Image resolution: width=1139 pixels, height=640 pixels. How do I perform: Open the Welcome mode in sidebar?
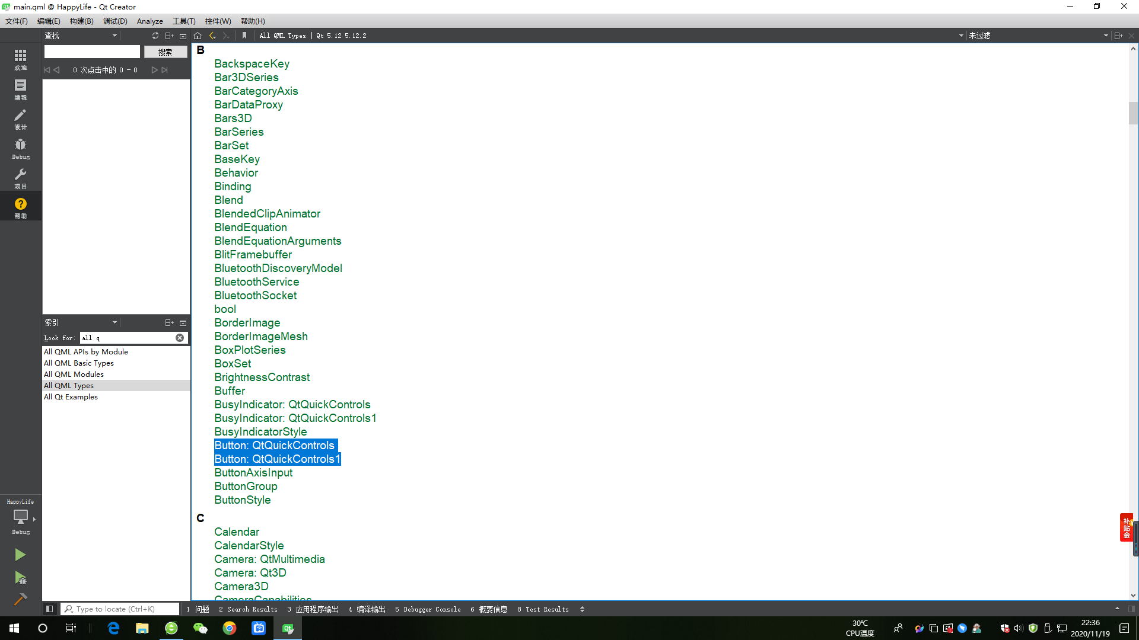pyautogui.click(x=20, y=59)
